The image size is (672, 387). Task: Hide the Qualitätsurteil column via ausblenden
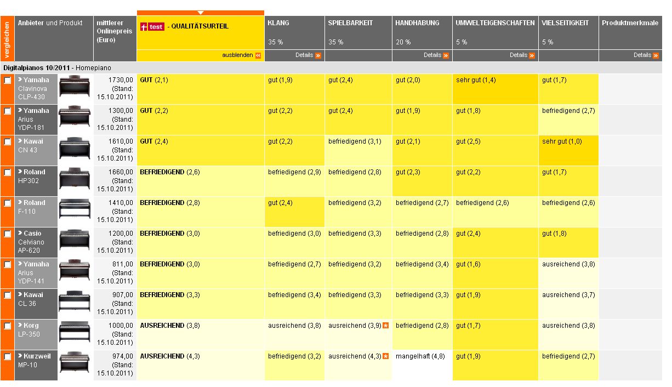[242, 55]
